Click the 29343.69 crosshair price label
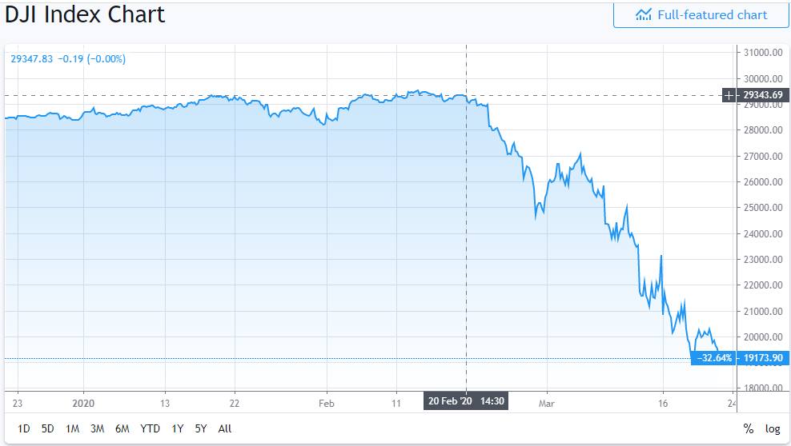Screen dimensions: 791x446 761,96
